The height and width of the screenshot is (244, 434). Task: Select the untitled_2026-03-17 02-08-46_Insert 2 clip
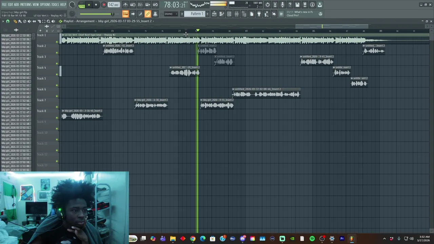[266, 93]
